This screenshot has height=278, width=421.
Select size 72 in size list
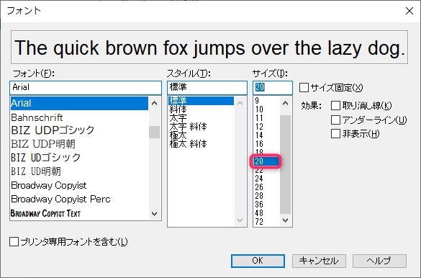coord(266,222)
